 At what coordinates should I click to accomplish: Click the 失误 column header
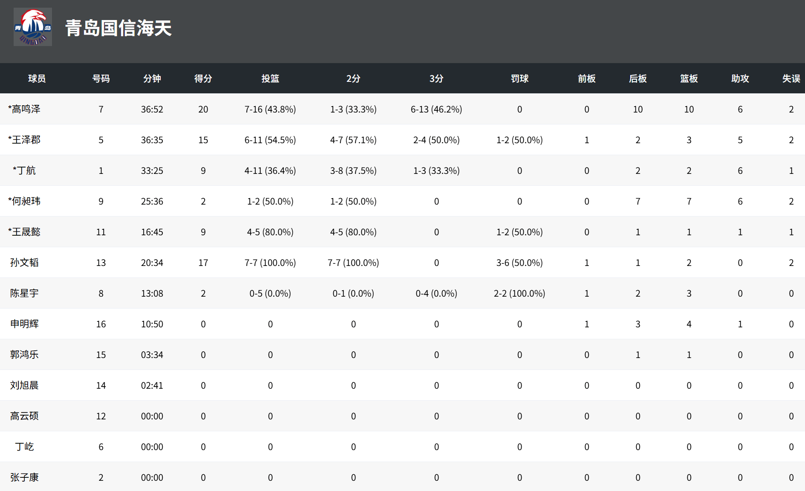(x=791, y=78)
